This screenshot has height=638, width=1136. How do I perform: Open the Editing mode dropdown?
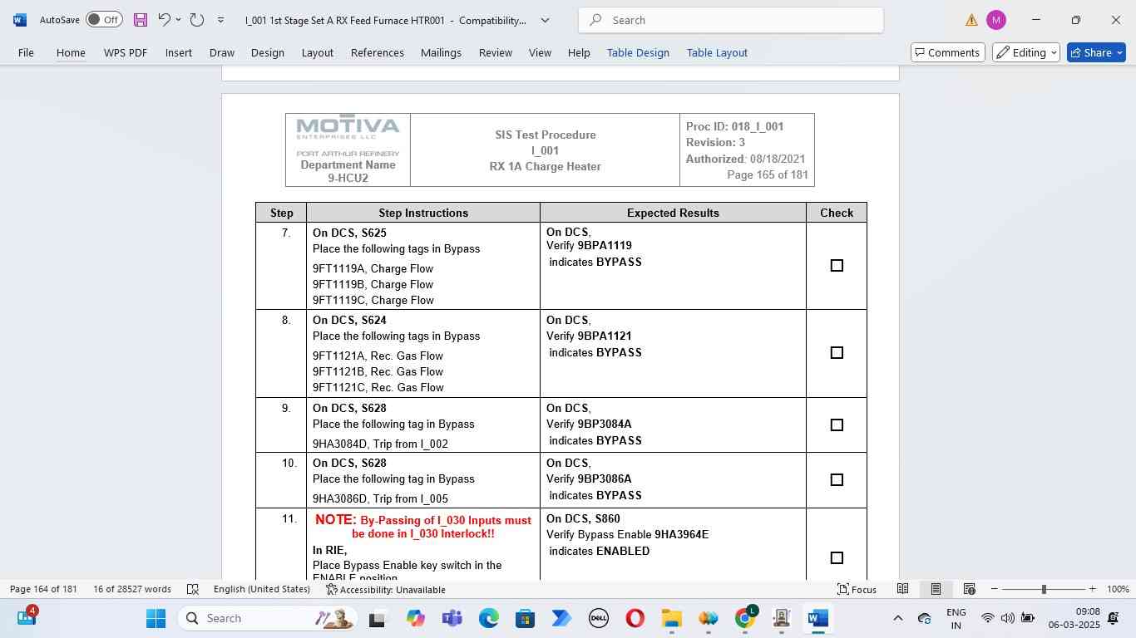[x=1026, y=52]
